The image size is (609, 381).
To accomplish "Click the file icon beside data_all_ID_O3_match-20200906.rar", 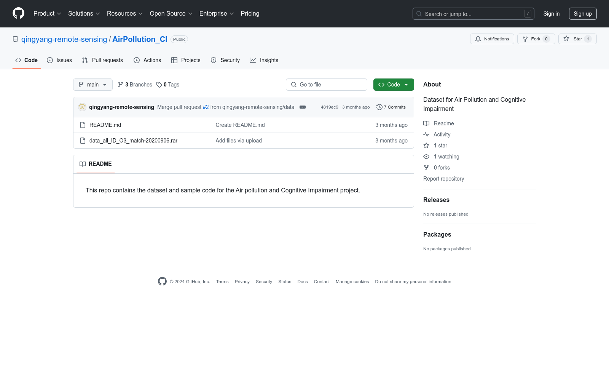I will click(x=83, y=141).
